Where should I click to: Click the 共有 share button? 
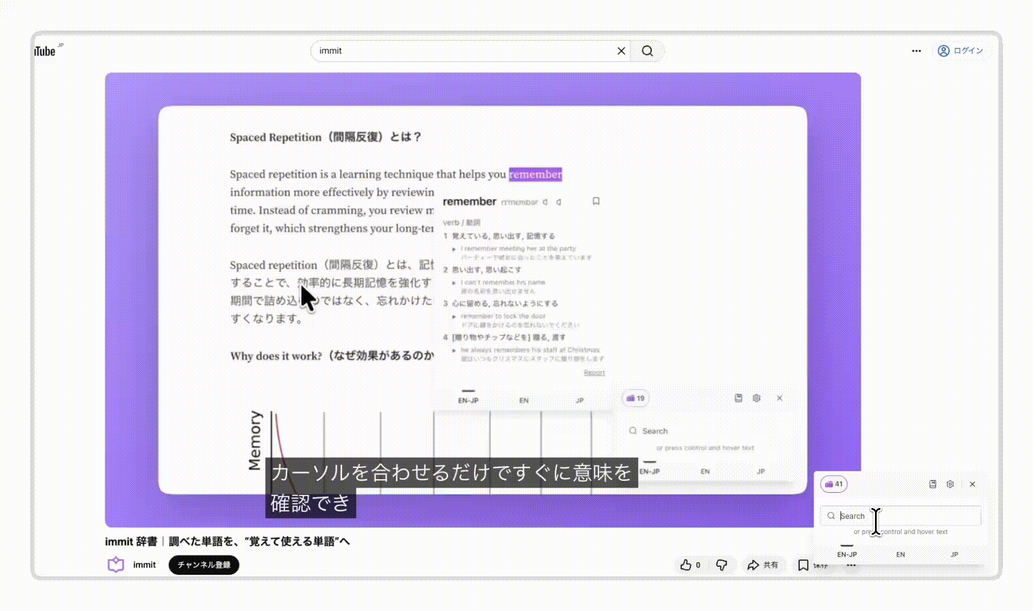pos(762,565)
